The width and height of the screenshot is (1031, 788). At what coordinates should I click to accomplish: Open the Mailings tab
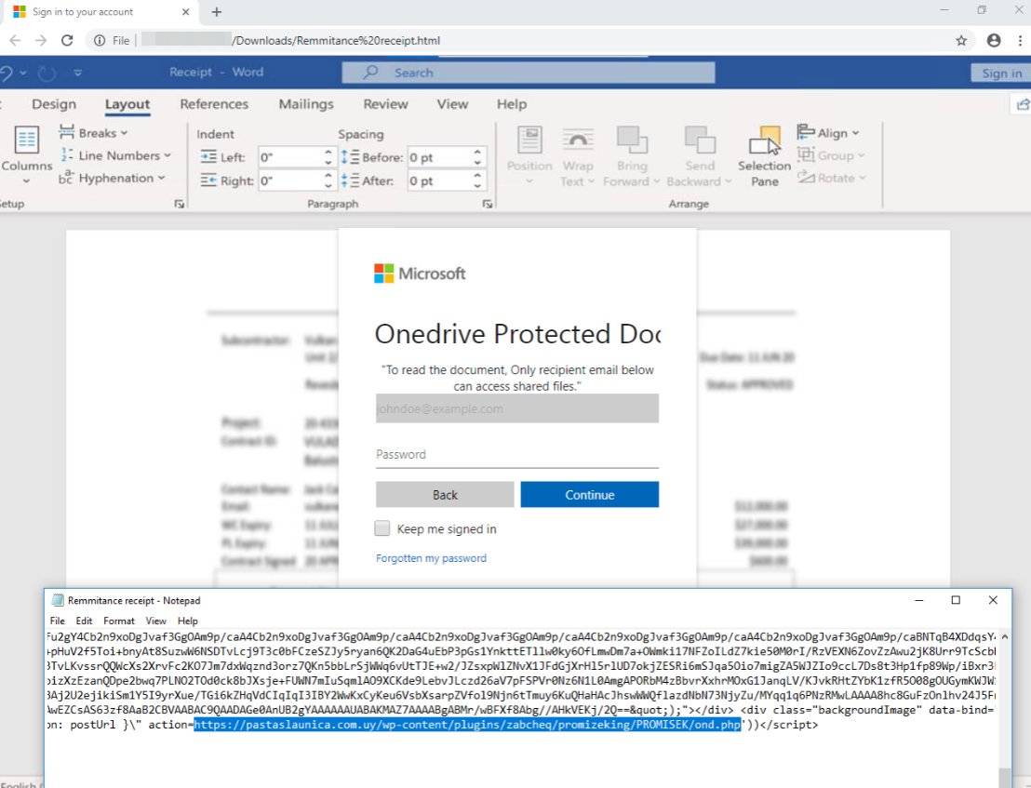tap(306, 104)
